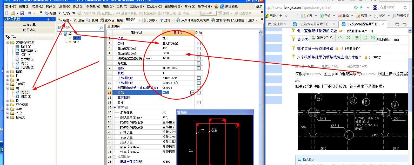
Task: Select 轴网(J) in the navigation tree
Action: coord(24,46)
